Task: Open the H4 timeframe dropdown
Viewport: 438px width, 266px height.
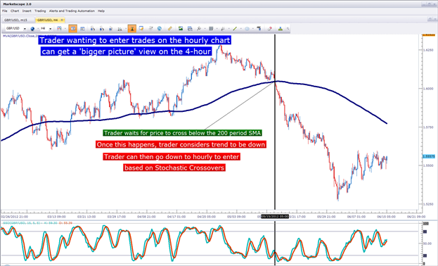Action: point(51,29)
